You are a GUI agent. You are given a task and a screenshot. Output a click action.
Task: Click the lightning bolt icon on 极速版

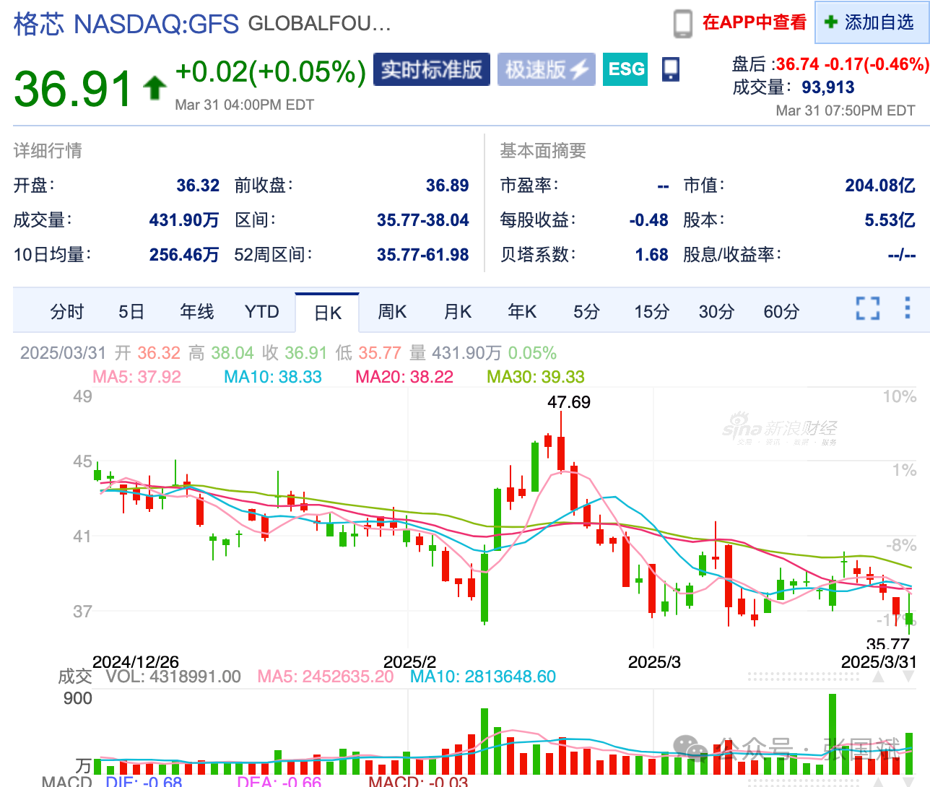[581, 69]
